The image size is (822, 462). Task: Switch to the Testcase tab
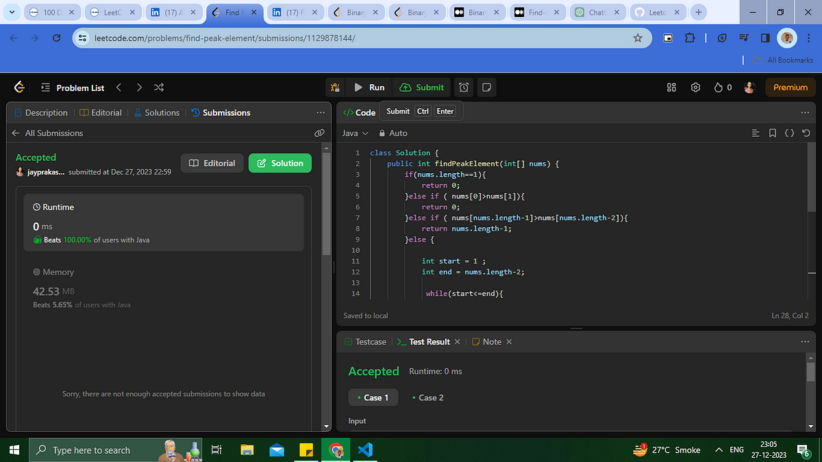(365, 342)
